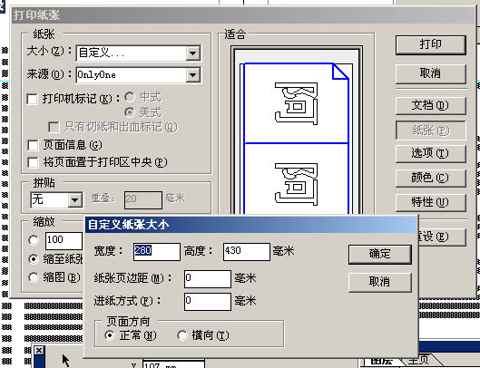The width and height of the screenshot is (480, 368).
Task: Check the 页面信息 option
Action: click(33, 145)
